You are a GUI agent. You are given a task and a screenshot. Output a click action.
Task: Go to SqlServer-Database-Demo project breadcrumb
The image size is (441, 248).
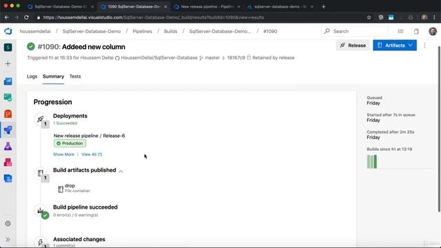[x=92, y=31]
